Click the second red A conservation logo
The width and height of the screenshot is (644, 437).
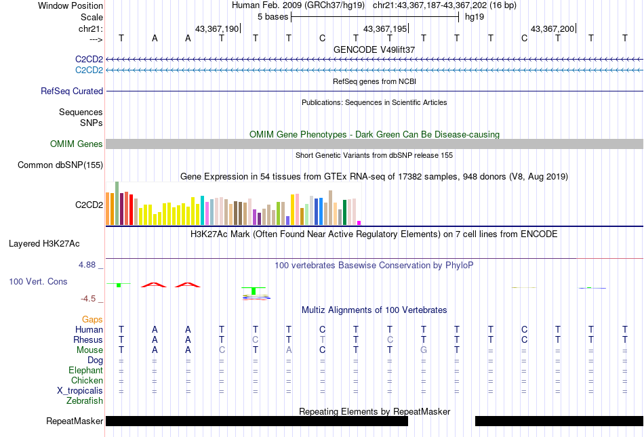188,285
